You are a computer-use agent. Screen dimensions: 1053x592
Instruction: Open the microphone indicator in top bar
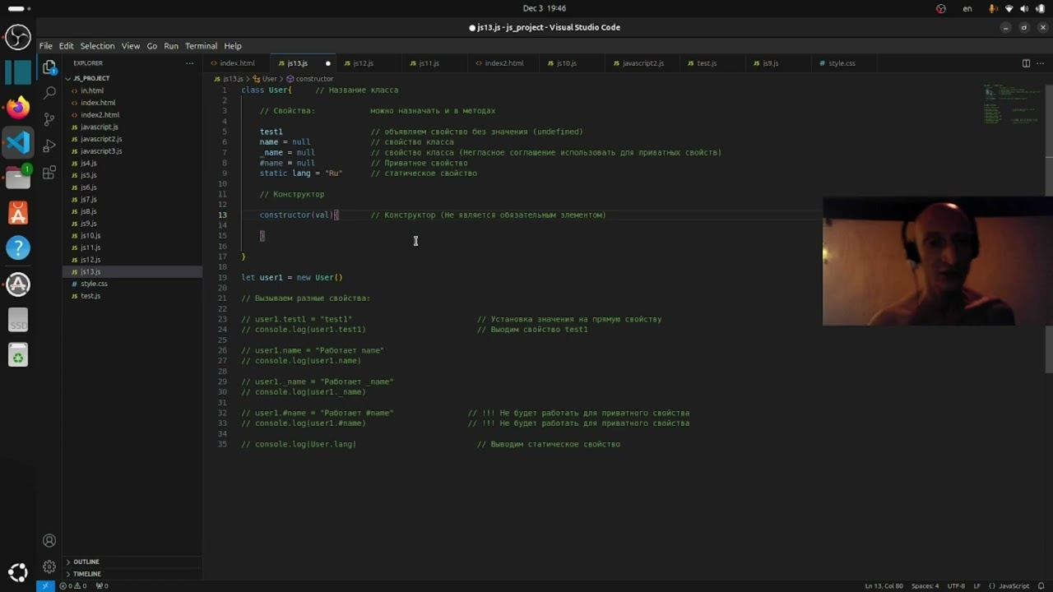(x=994, y=8)
